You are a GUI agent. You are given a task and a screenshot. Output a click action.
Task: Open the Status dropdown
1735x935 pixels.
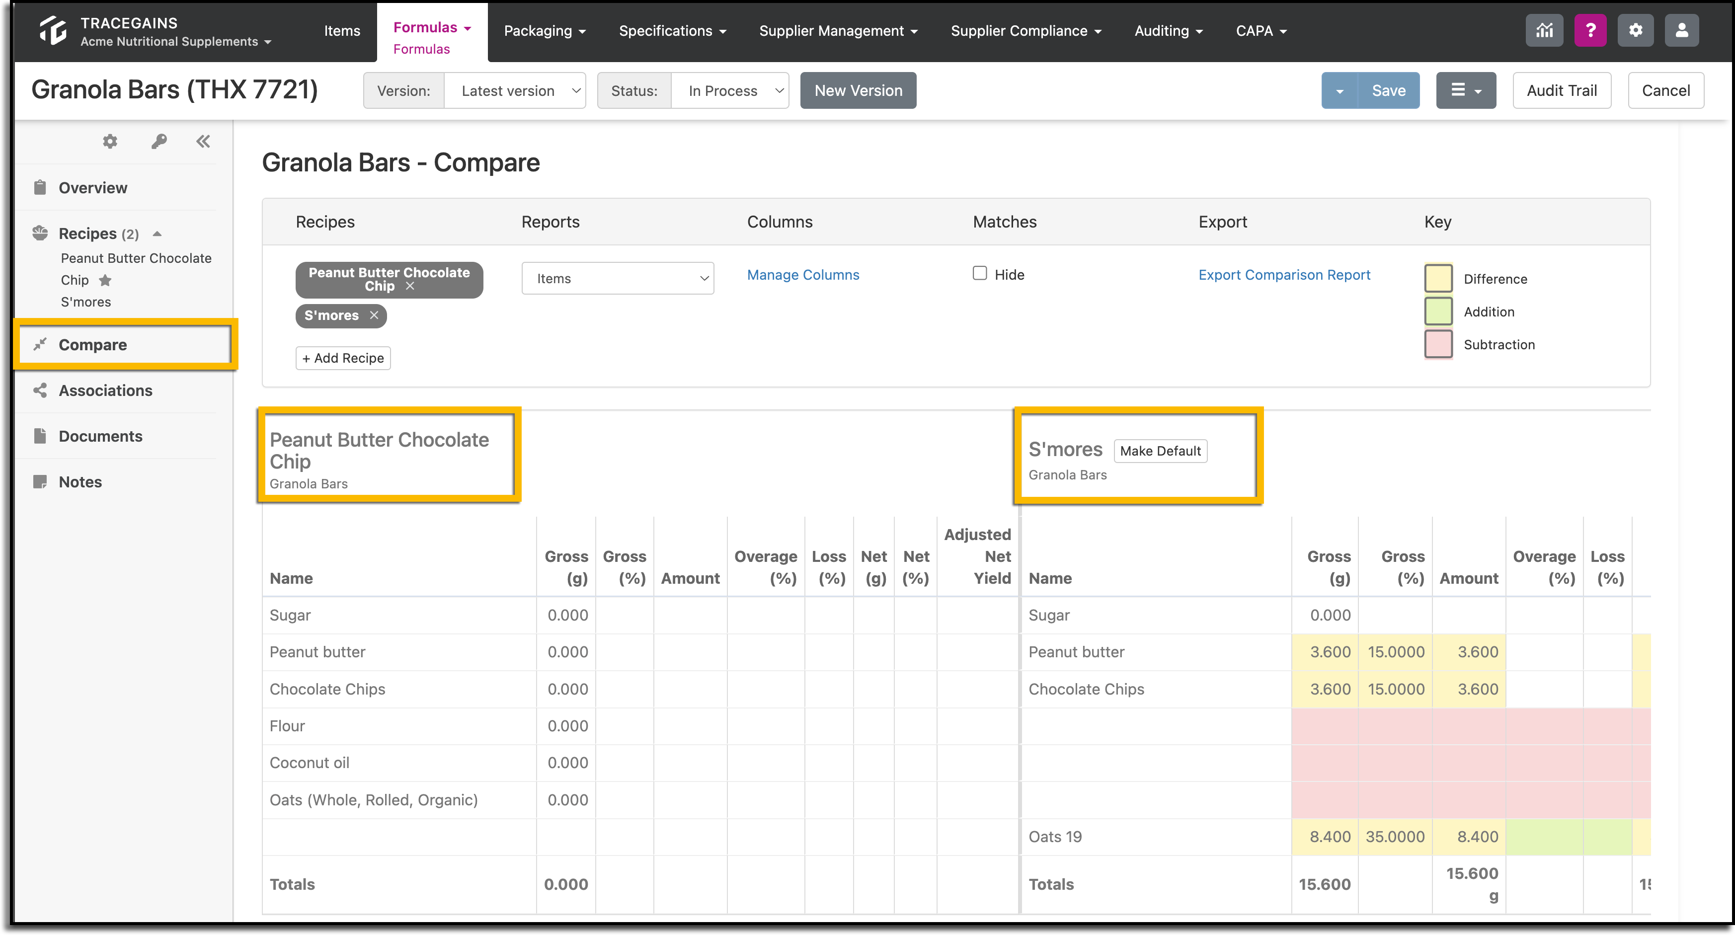(x=729, y=90)
